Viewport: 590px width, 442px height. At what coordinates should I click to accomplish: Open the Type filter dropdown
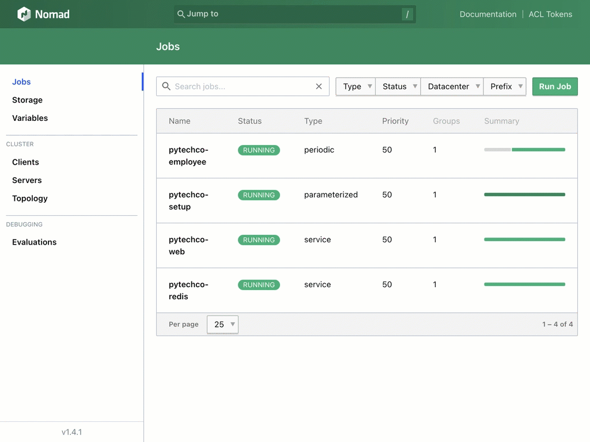coord(355,86)
